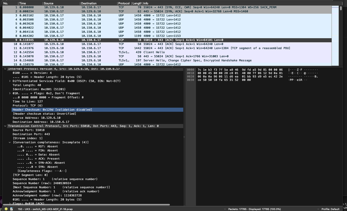The height and width of the screenshot is (211, 347).
Task: Click hex bytes row at offset 0030
Action: (224, 80)
